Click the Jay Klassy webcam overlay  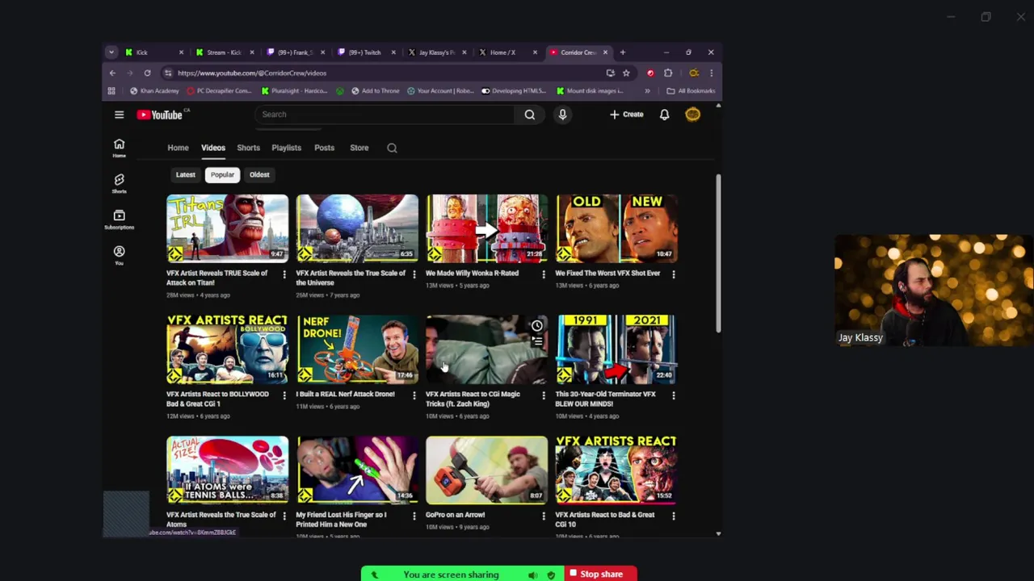(934, 290)
